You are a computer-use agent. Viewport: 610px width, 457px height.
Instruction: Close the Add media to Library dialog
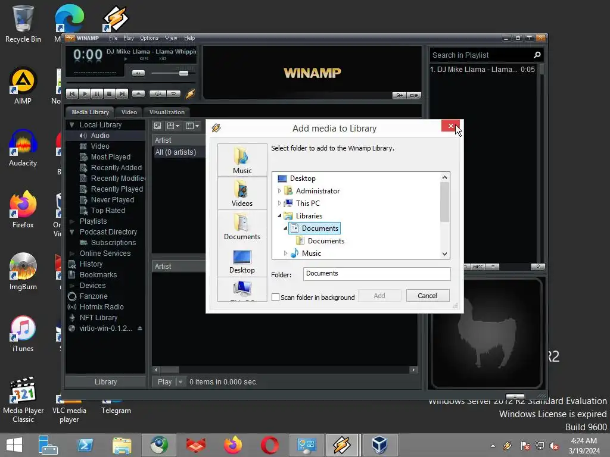pos(450,126)
